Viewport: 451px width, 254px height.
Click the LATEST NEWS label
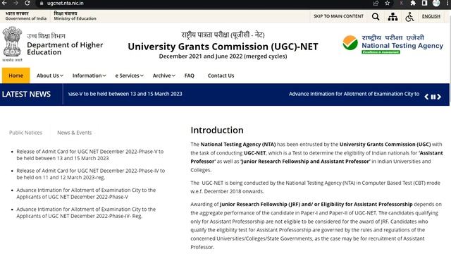[26, 94]
